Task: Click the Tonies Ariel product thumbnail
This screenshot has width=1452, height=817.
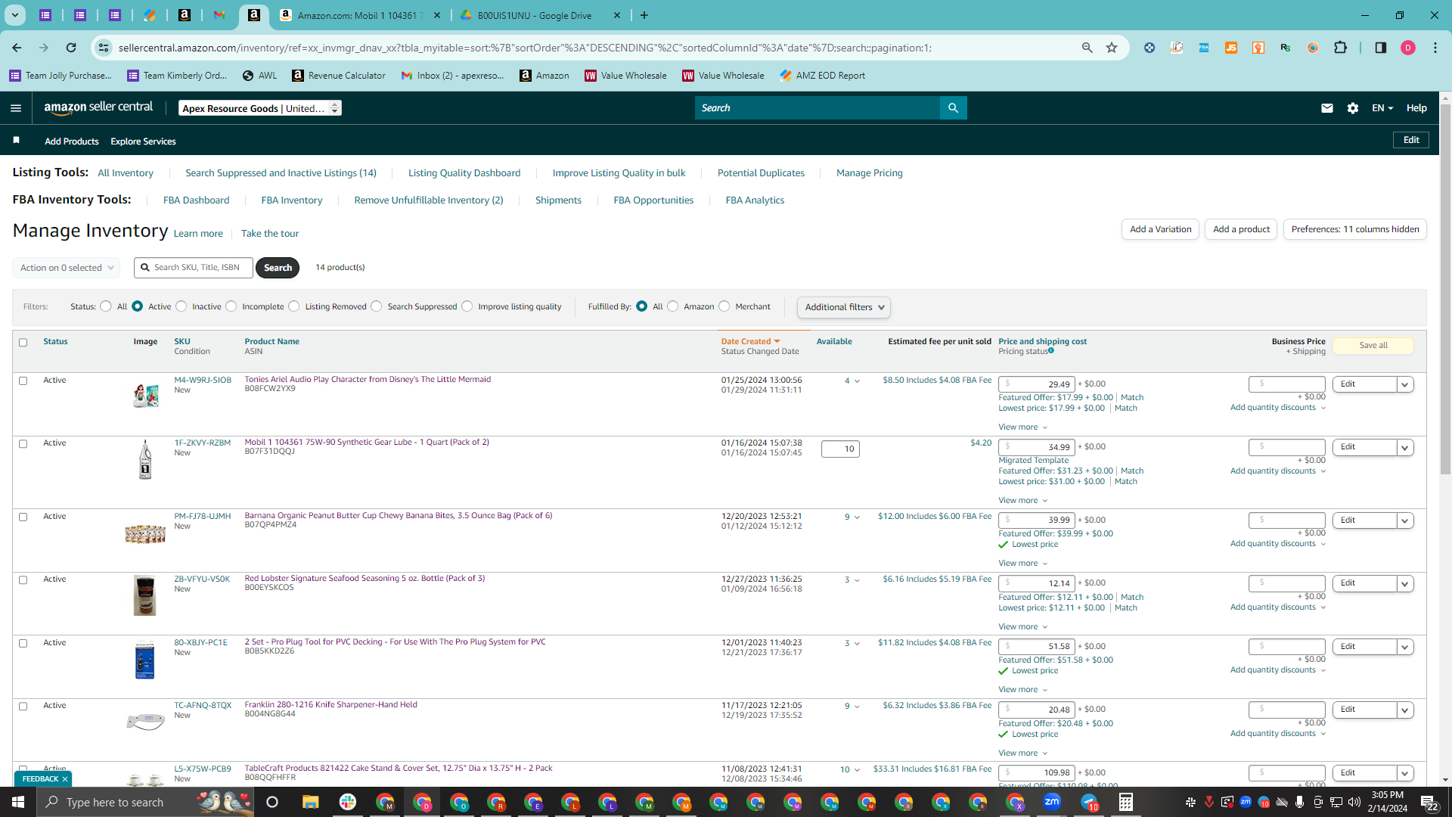Action: point(145,395)
